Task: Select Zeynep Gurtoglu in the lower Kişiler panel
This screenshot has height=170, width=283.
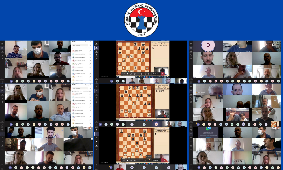Action: [81, 94]
